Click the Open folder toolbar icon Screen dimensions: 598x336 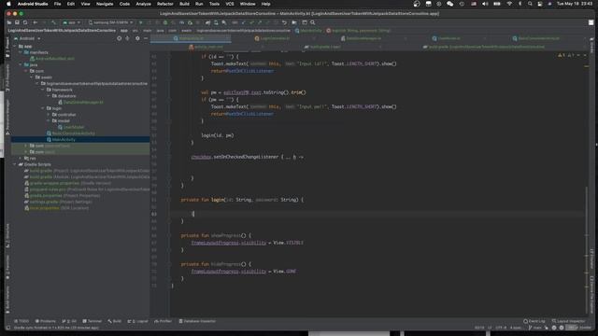9,22
